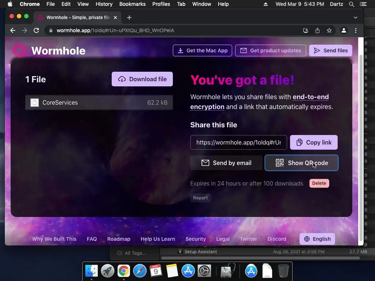The image size is (375, 281).
Task: Click the eject icon in menu bar
Action: (x=266, y=4)
